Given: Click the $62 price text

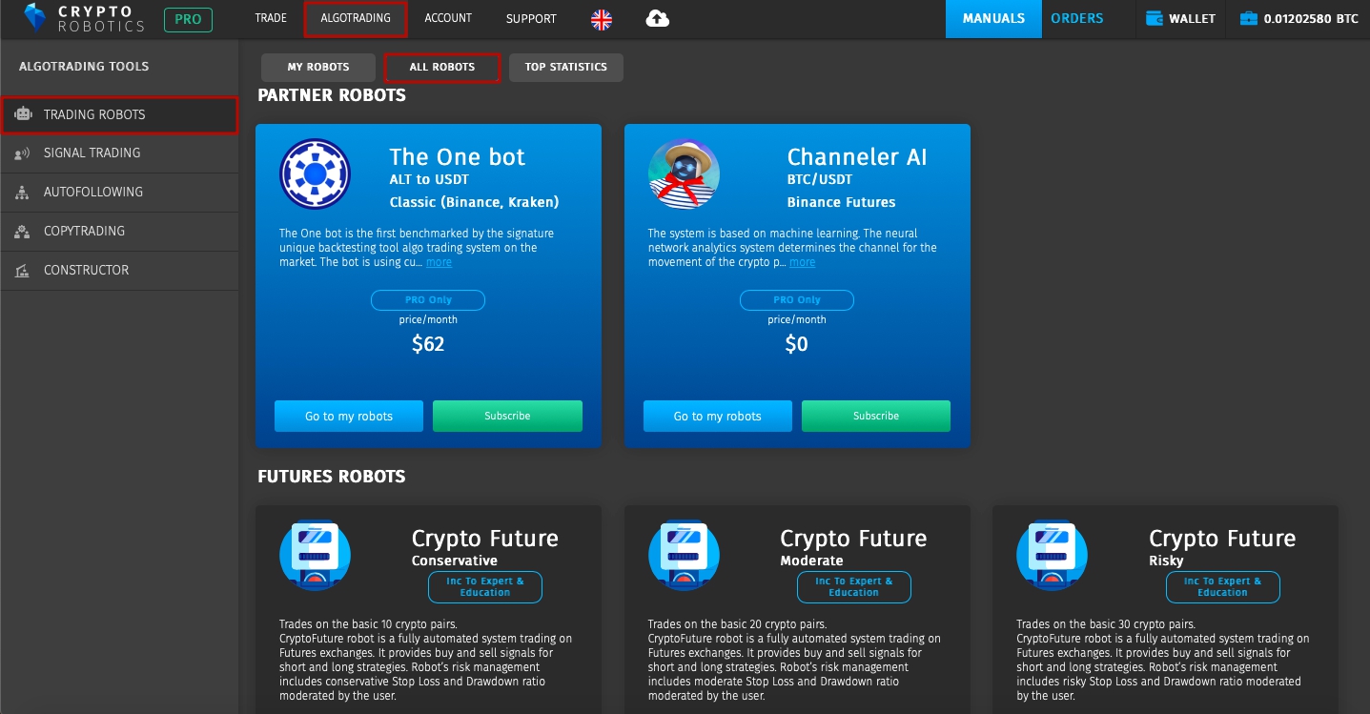Looking at the screenshot, I should (428, 344).
